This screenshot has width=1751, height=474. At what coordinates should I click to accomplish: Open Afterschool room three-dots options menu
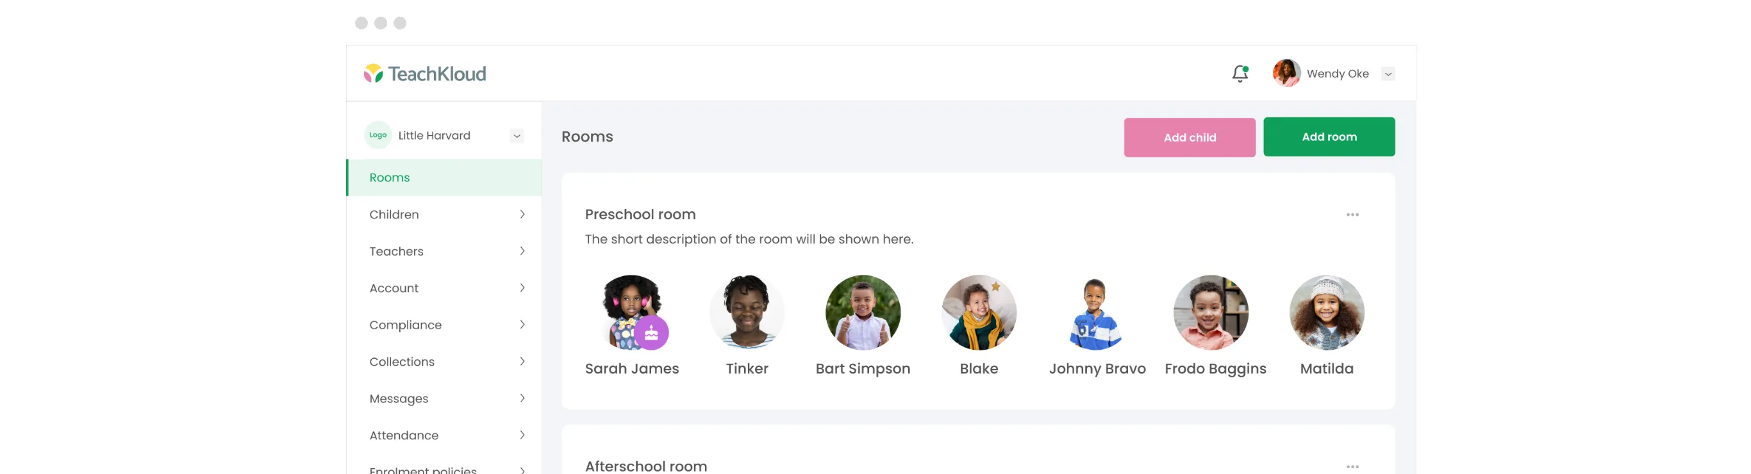point(1352,466)
